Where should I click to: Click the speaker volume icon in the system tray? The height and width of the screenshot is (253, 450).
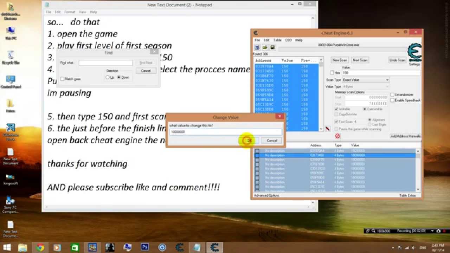pyautogui.click(x=413, y=248)
